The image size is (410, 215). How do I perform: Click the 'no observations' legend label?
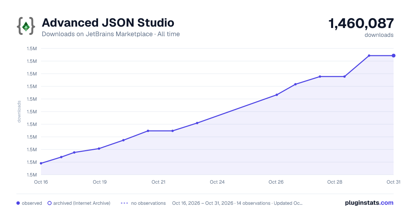[x=148, y=203]
